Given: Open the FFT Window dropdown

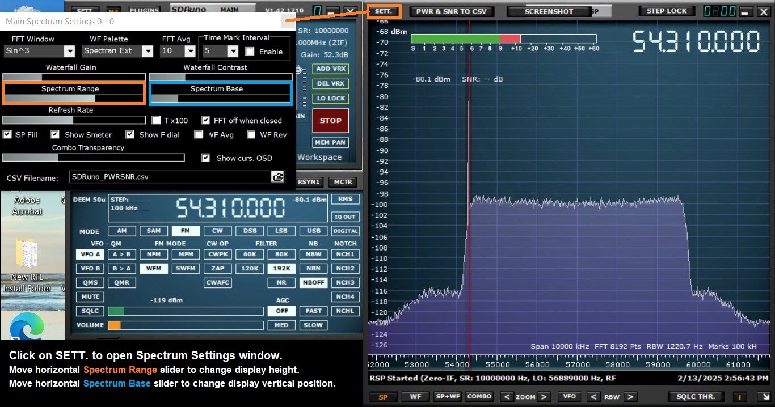Looking at the screenshot, I should click(x=70, y=51).
